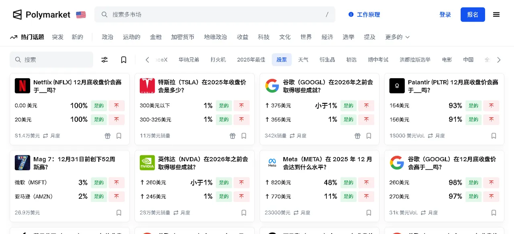This screenshot has height=234, width=514.
Task: Open Meta (META) 2025年12月 market title
Action: point(328,163)
